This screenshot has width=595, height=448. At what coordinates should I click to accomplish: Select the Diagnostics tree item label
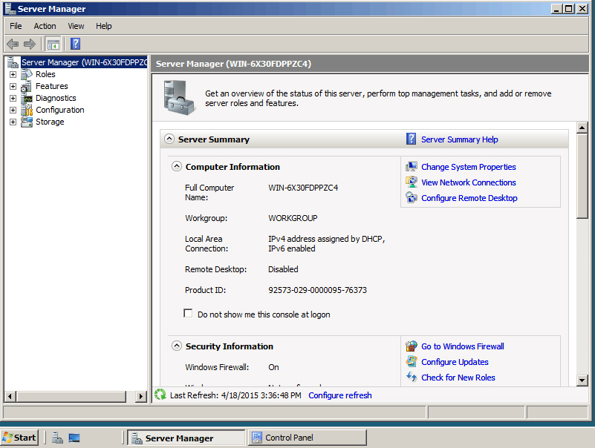pos(56,98)
